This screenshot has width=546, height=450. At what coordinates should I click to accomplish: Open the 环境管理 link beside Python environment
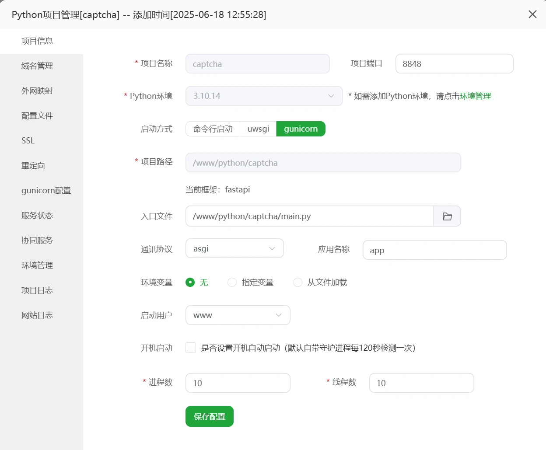[x=475, y=96]
